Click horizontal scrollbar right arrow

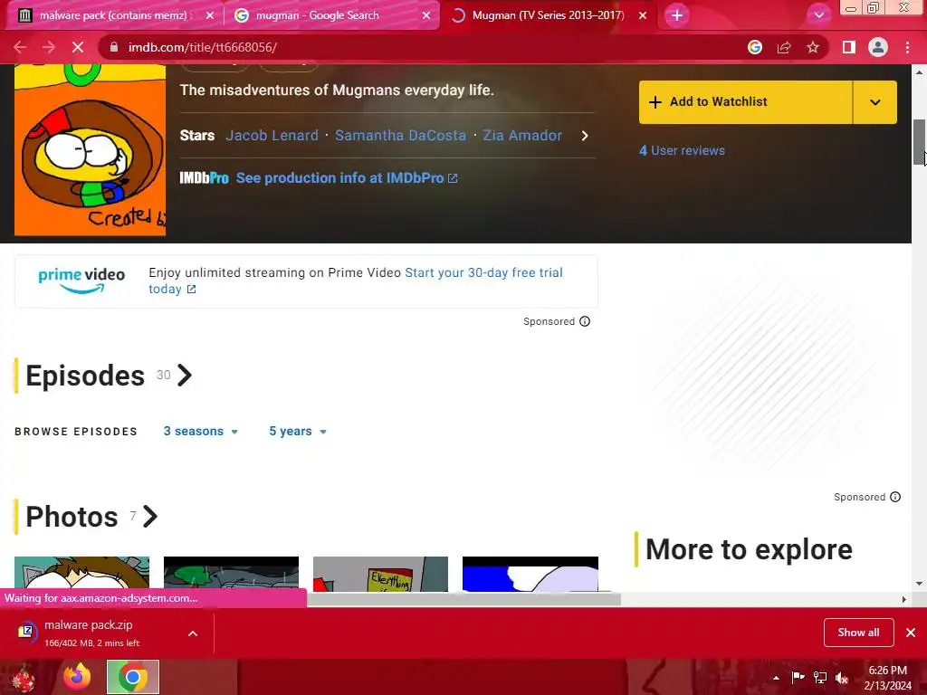pos(903,599)
